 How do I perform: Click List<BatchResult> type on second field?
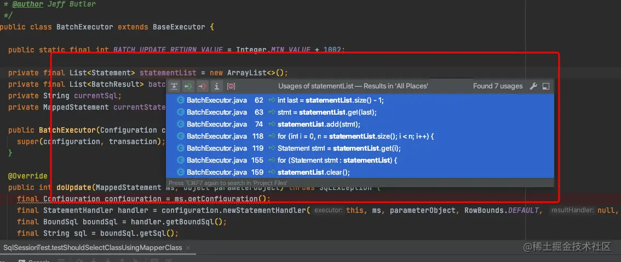point(107,84)
